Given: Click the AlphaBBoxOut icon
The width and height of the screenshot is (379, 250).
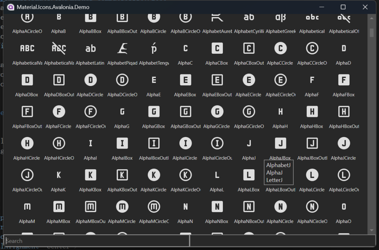Looking at the screenshot, I should click(122, 17).
